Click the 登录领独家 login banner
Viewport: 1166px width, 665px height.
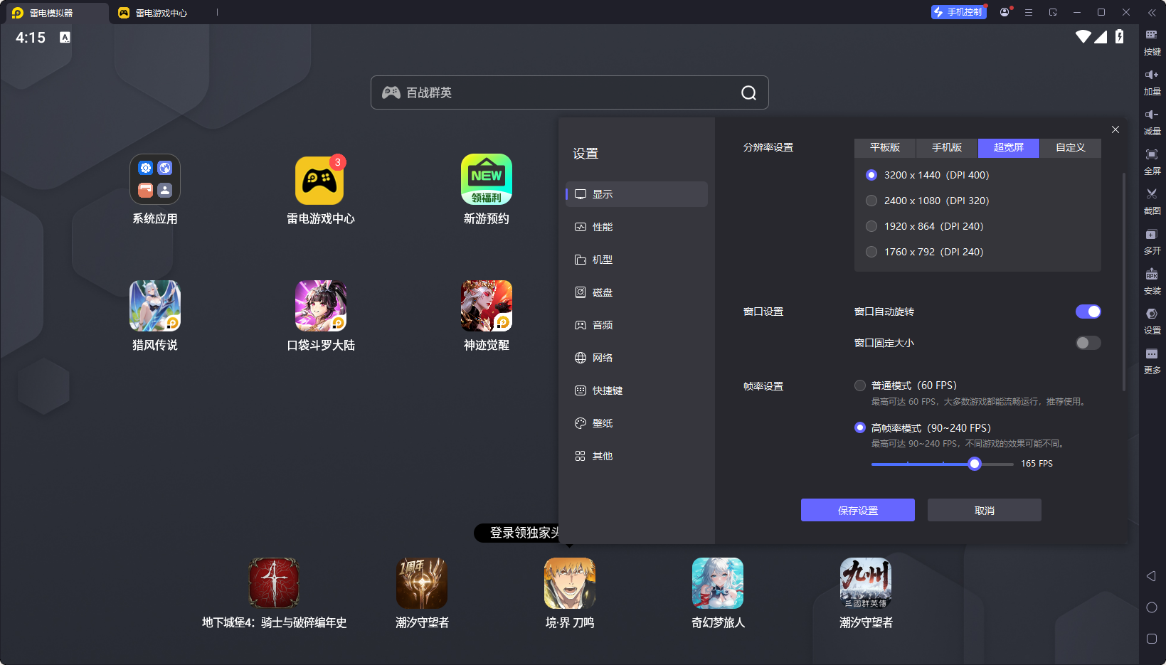[x=517, y=533]
